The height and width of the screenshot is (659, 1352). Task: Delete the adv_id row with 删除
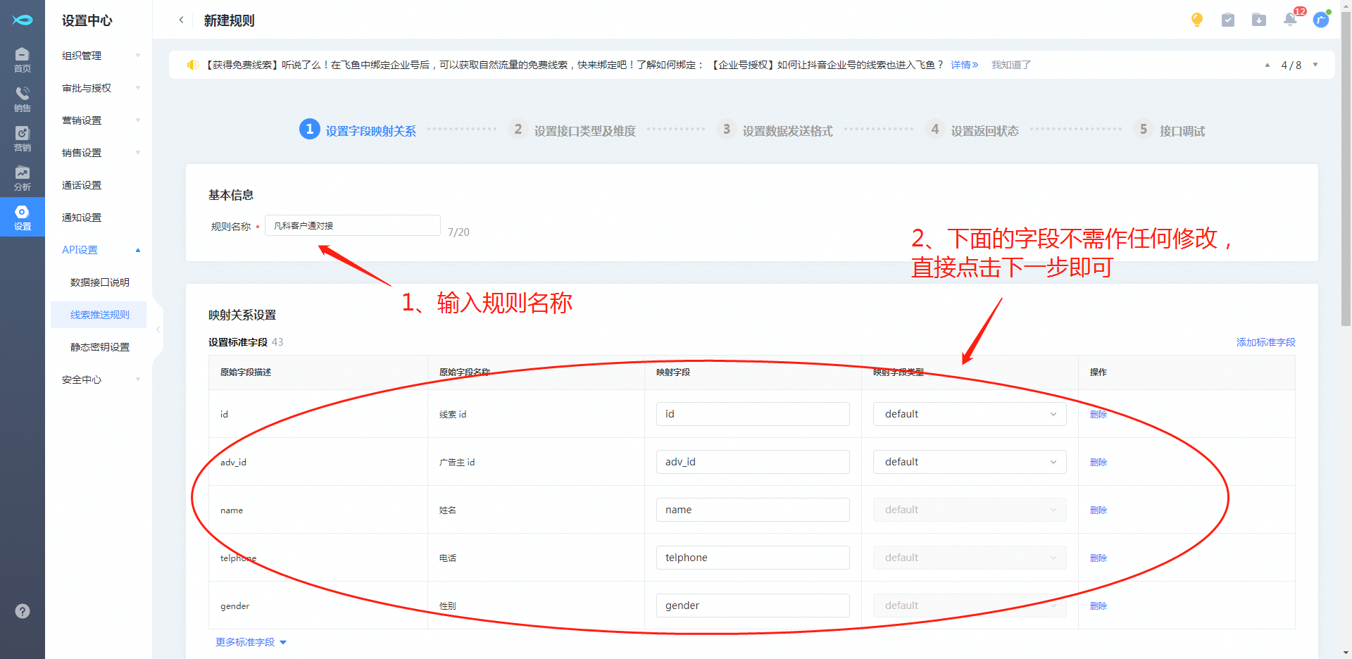[1098, 462]
